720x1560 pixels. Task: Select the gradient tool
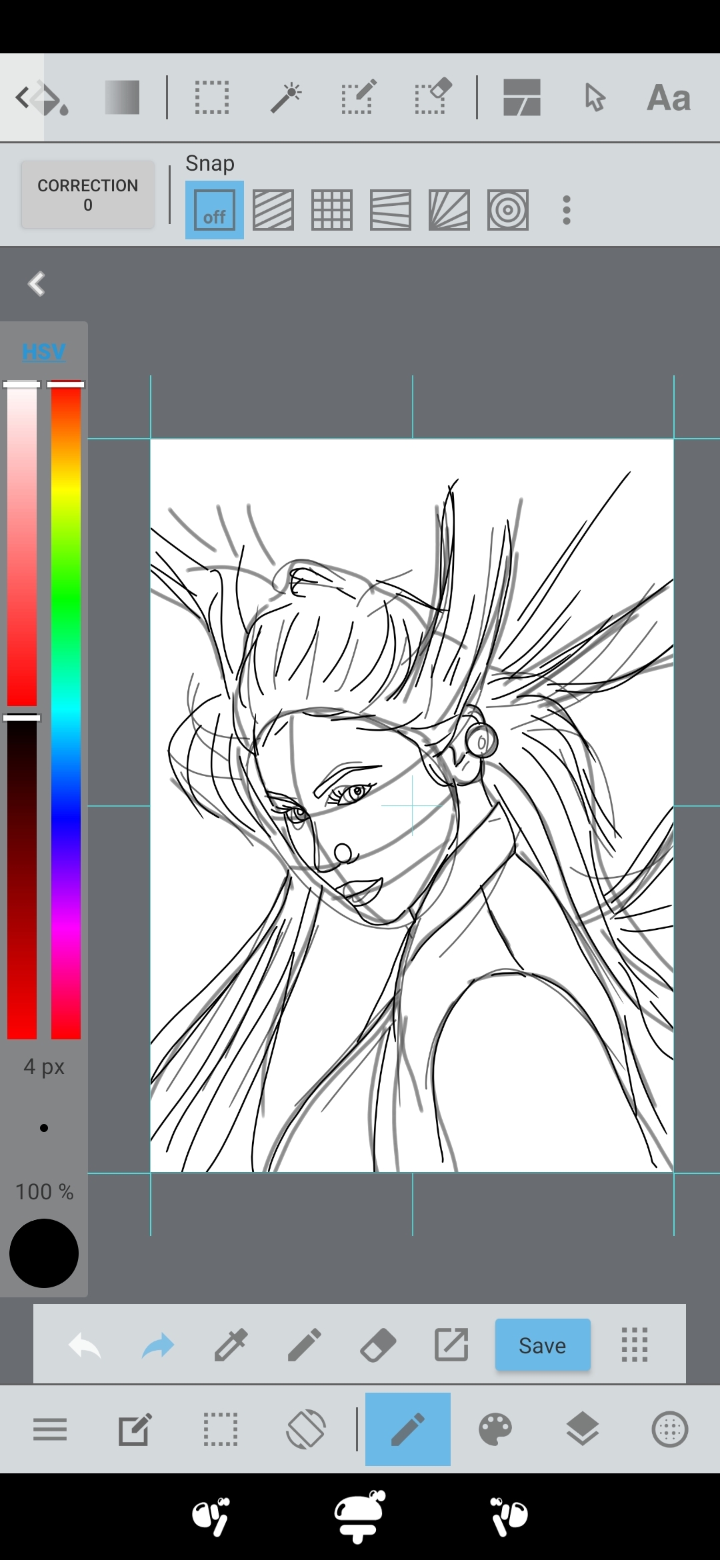pos(122,97)
